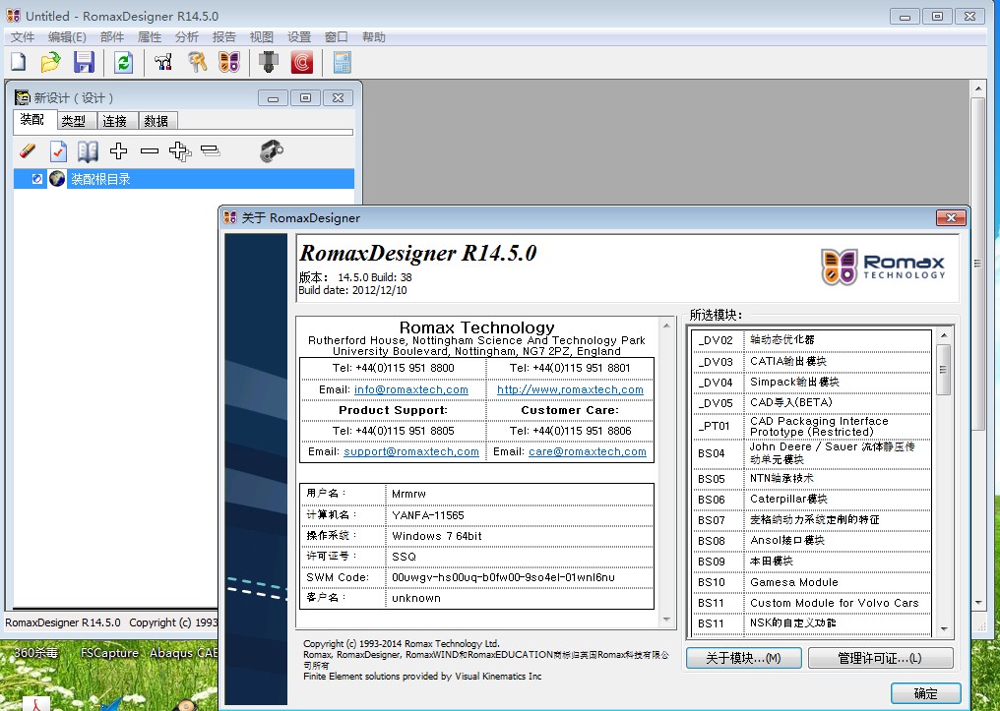Click the green refresh arrows toolbar icon
This screenshot has height=711, width=1000.
(x=123, y=62)
